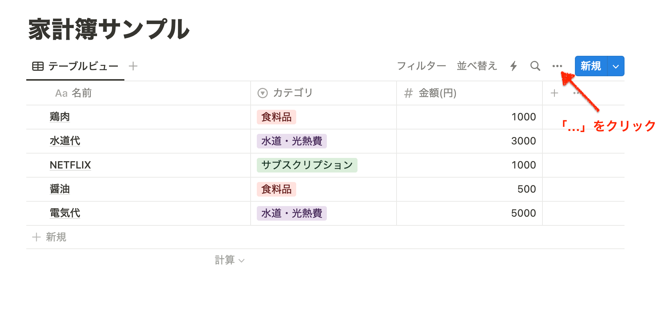Image resolution: width=661 pixels, height=310 pixels.
Task: Click the 名前 column header
Action: coord(81,93)
